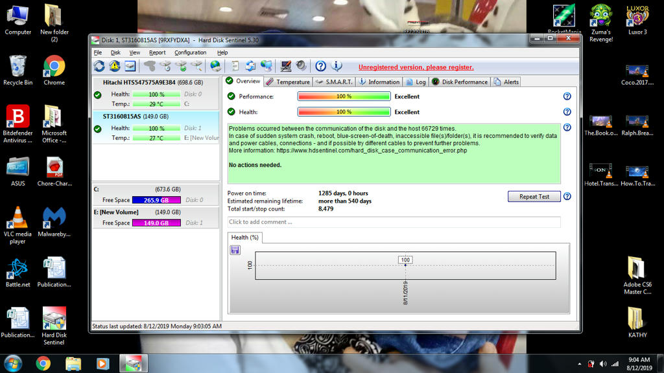Select the KATHY folder on desktop
Viewport: 664px width, 373px height.
(x=637, y=322)
